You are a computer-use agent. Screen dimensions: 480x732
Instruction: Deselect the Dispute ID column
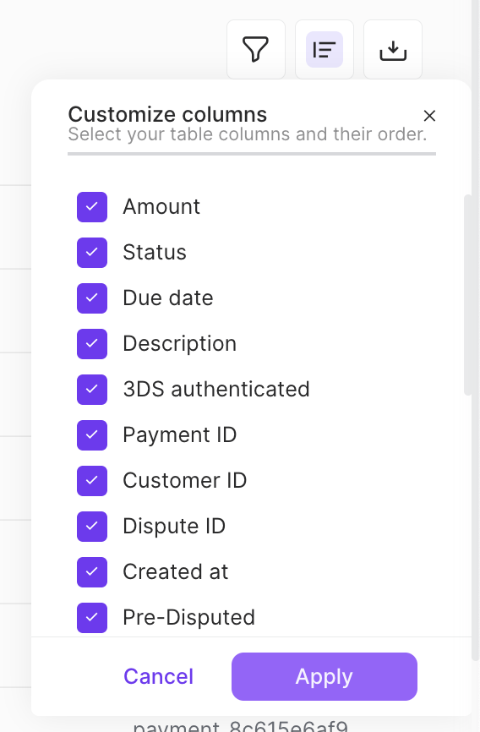(x=92, y=527)
